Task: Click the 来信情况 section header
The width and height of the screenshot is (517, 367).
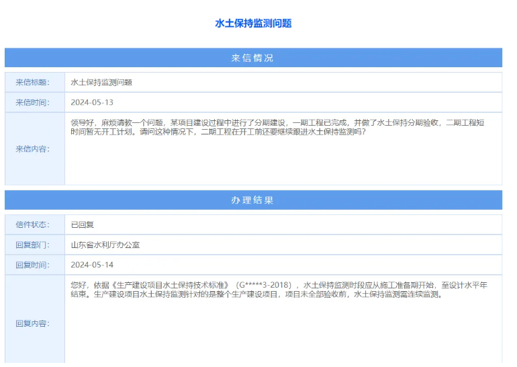Action: 253,58
